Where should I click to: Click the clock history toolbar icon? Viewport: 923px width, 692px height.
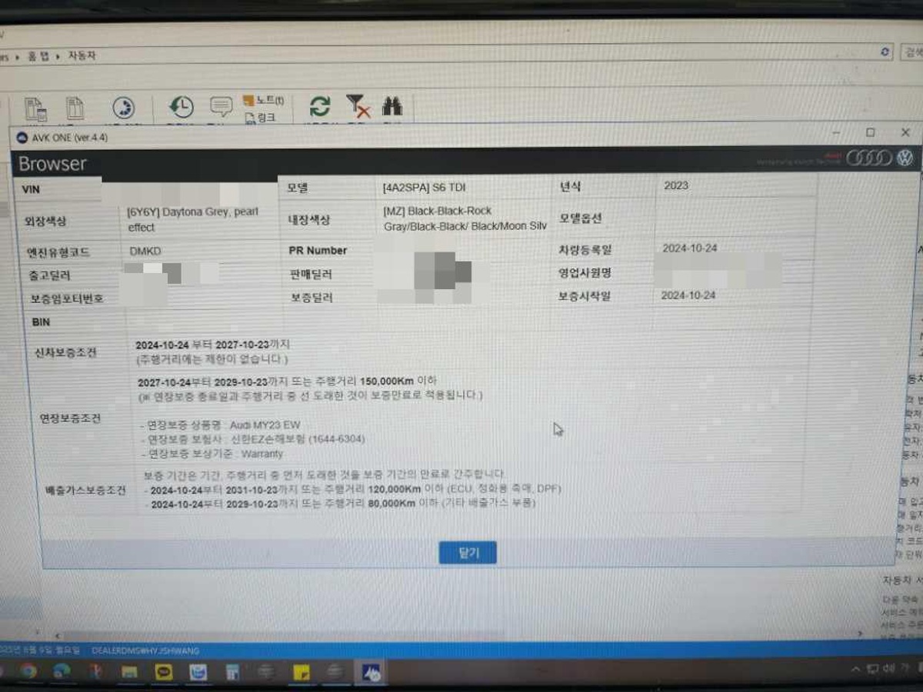point(182,107)
